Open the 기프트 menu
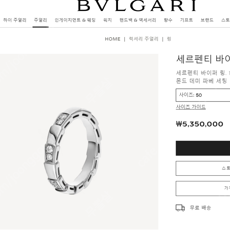Screen dimensions: 230x230 tap(186, 20)
